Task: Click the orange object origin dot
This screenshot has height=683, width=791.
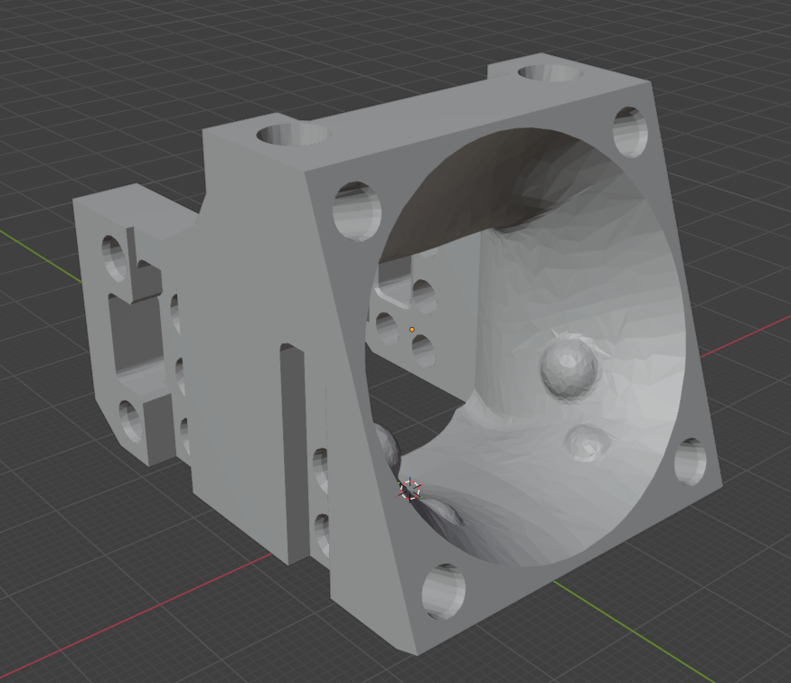Action: pyautogui.click(x=411, y=329)
